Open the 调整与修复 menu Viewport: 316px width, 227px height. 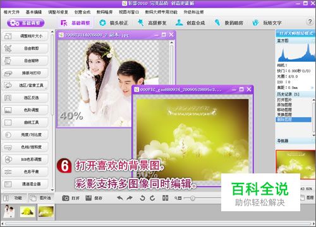(x=58, y=12)
